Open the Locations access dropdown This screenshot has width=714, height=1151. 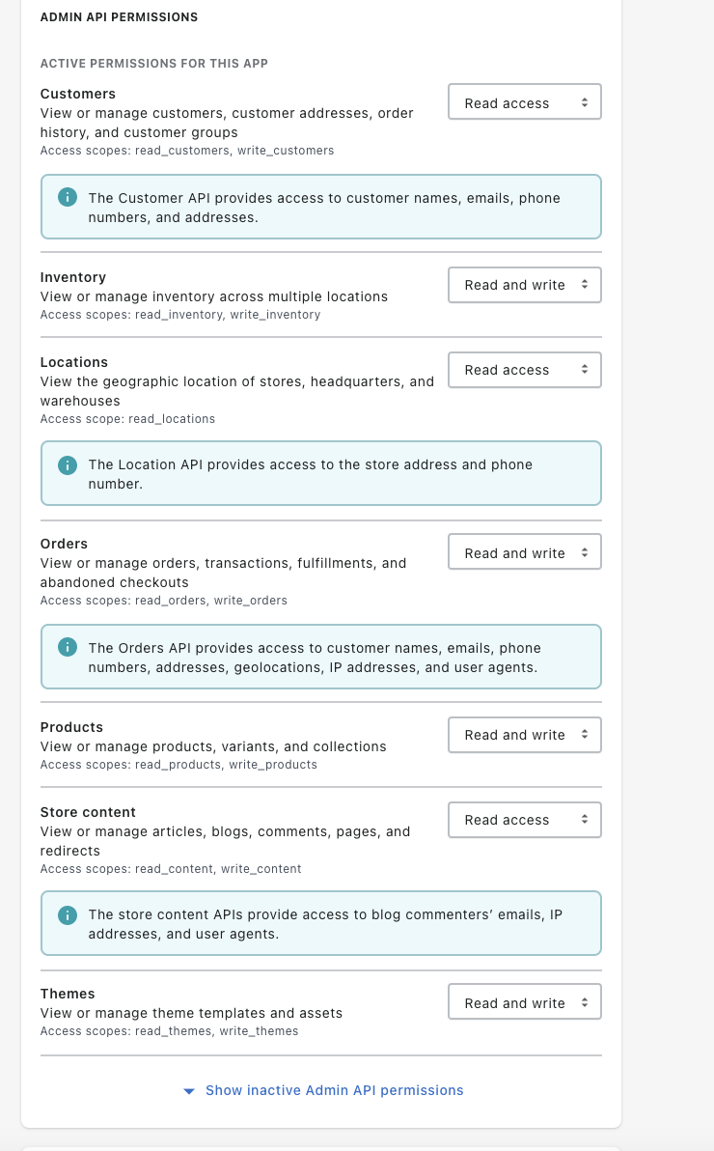[525, 370]
